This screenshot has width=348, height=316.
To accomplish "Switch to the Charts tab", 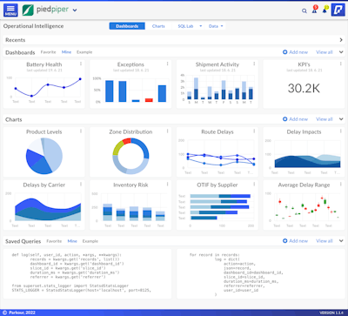I will point(158,26).
